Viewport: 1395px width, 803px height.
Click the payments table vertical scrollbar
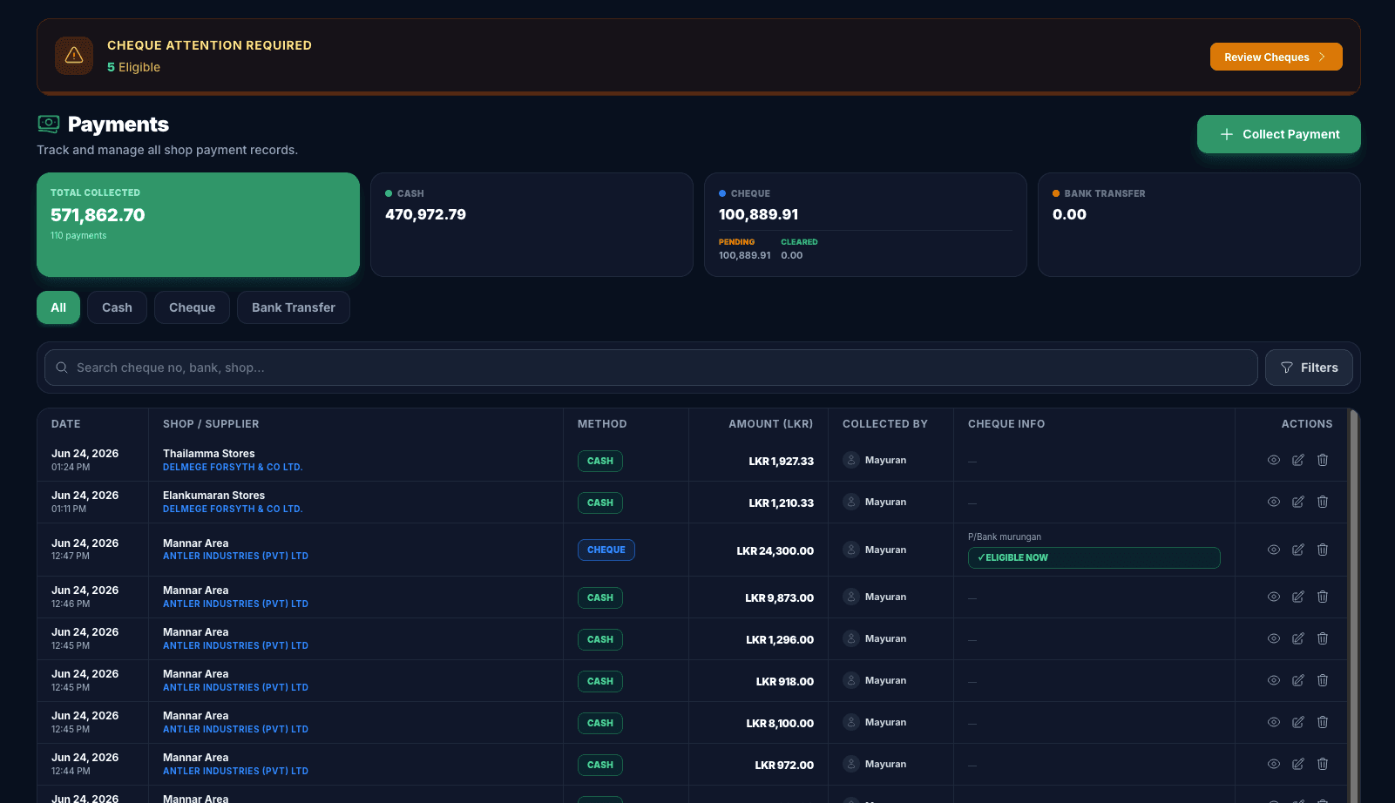1354,605
